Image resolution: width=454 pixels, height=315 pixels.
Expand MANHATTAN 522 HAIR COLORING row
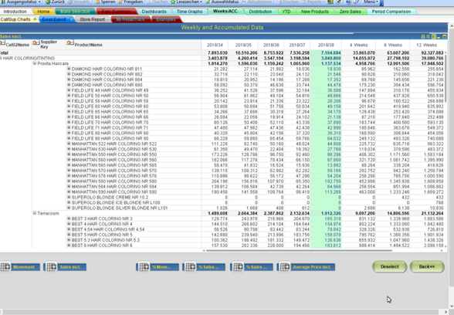(69, 144)
